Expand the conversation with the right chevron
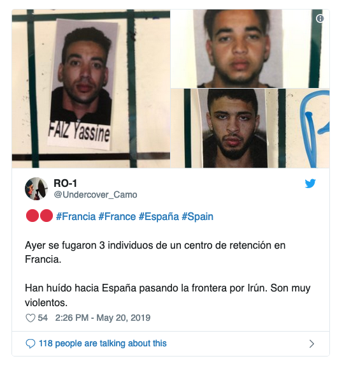This screenshot has height=368, width=344. [x=312, y=344]
